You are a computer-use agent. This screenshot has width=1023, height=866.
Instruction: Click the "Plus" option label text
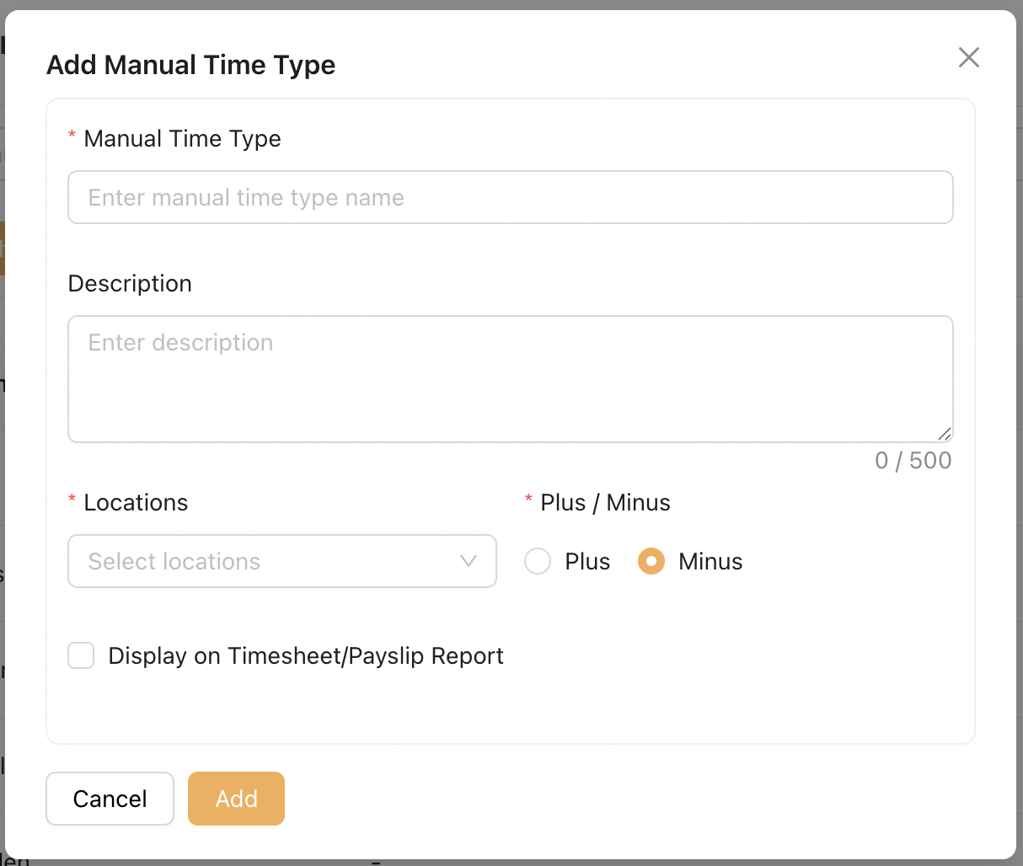click(x=587, y=561)
